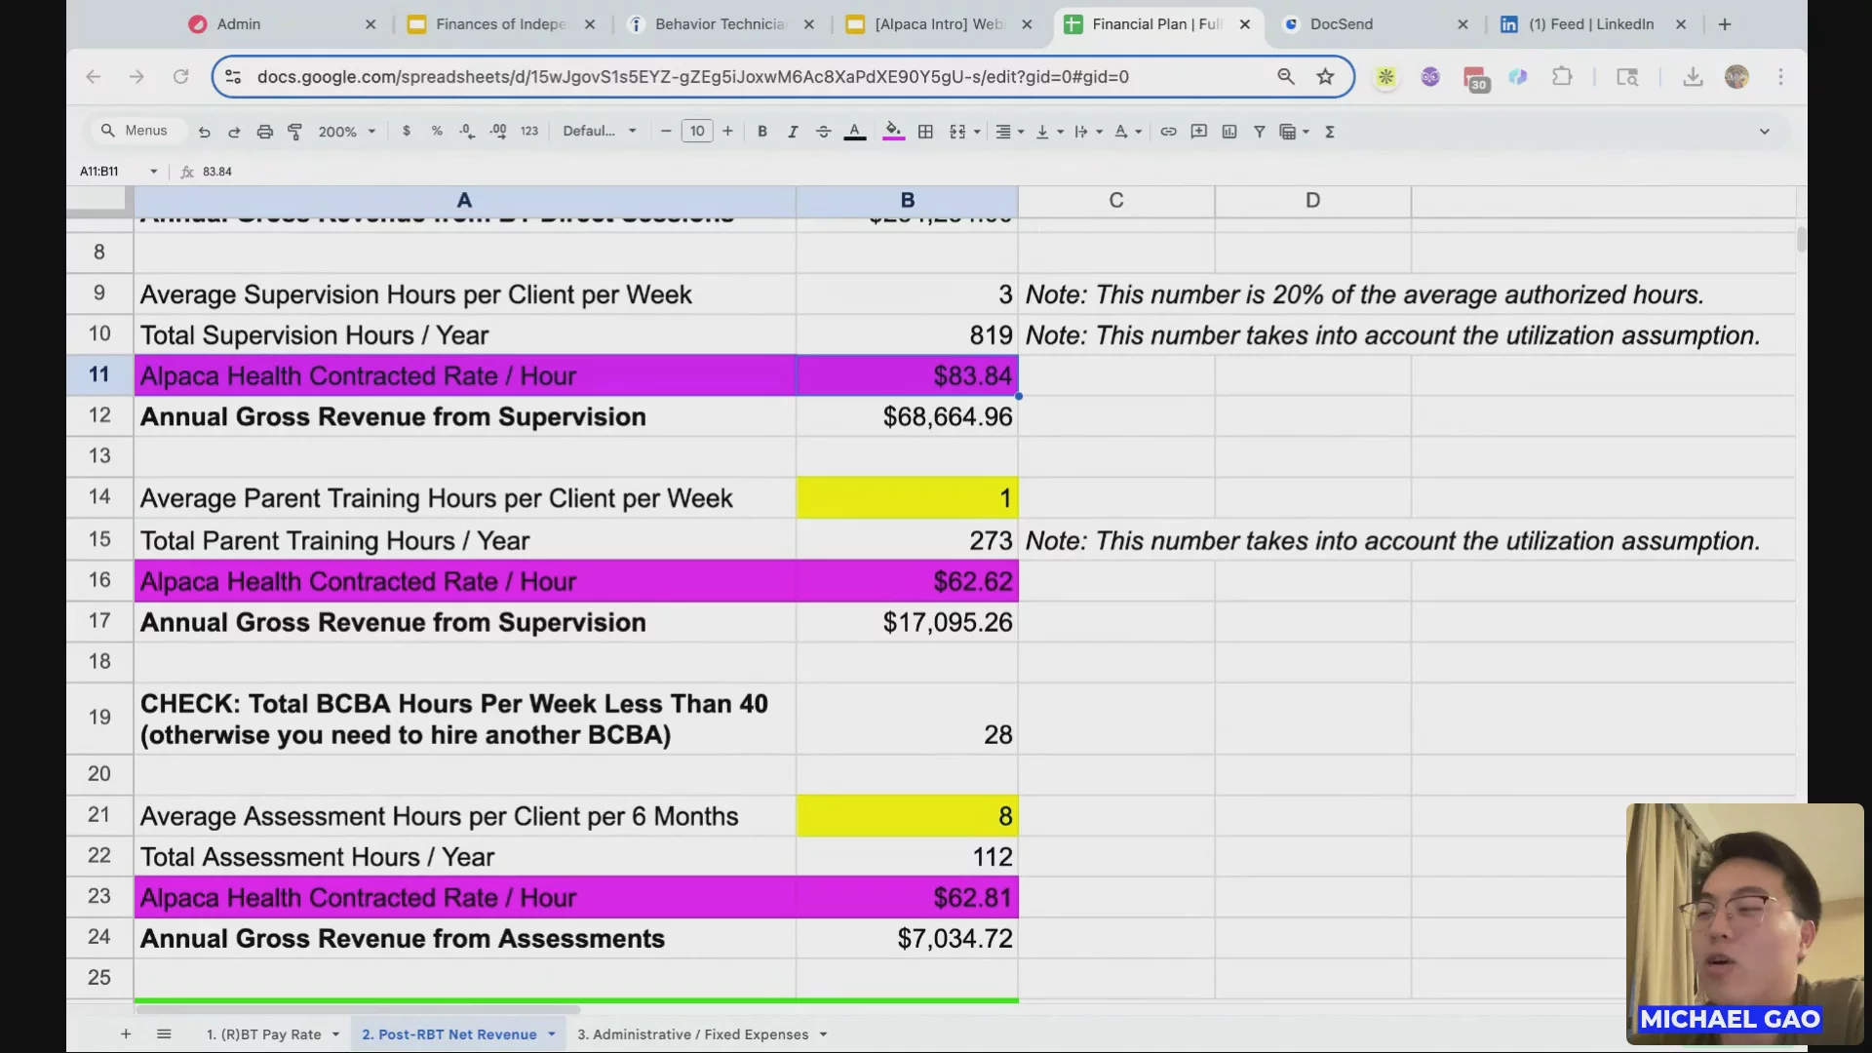Switch to the Finances of Indepe tab
1872x1053 pixels.
point(500,24)
